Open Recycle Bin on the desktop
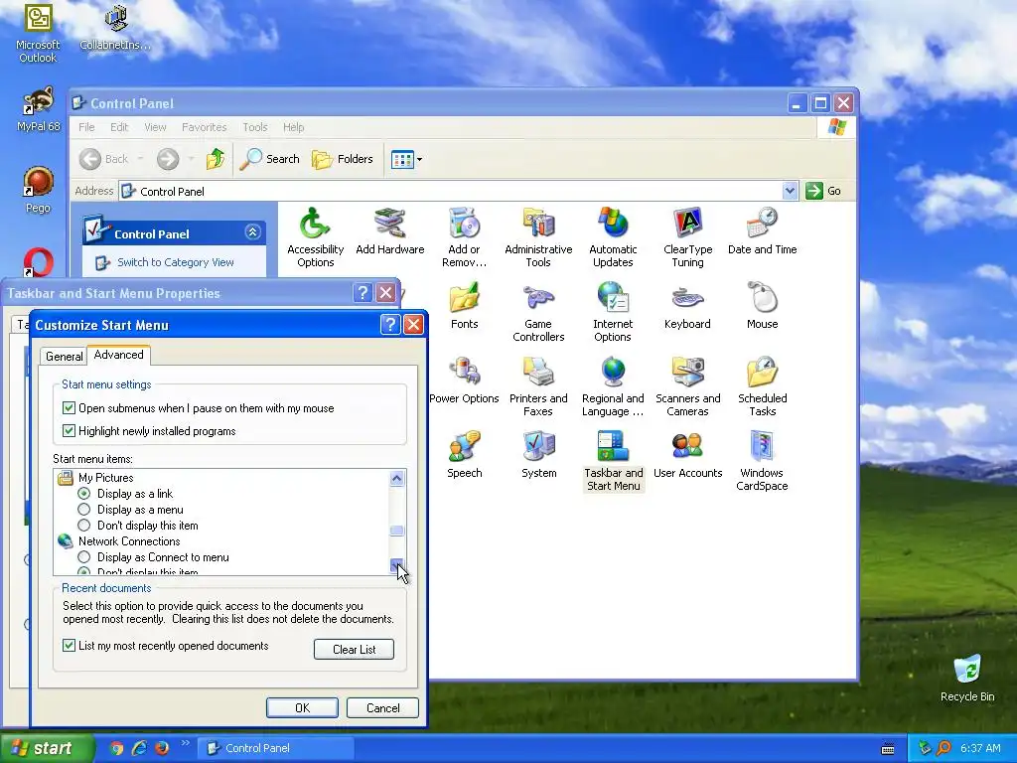 click(x=967, y=679)
